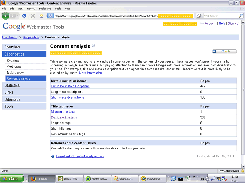The height and width of the screenshot is (183, 245).
Task: Click Download all content analysis data
Action: click(x=80, y=156)
